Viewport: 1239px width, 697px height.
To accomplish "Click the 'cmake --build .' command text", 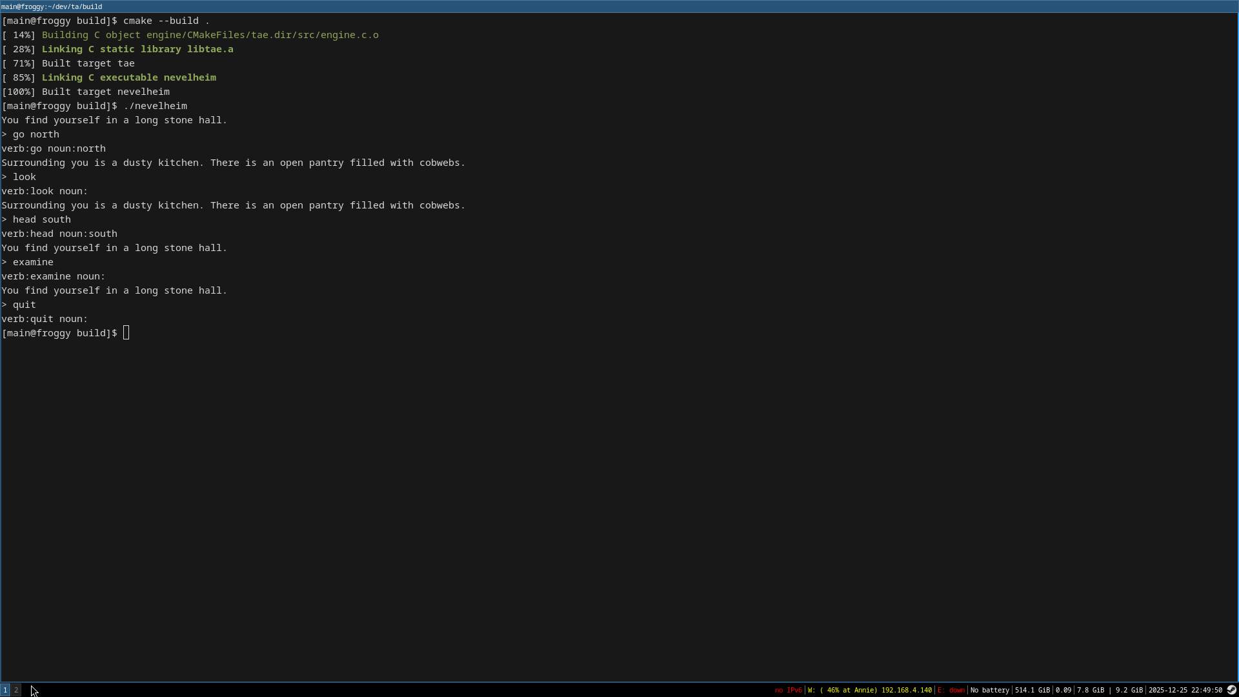I will [x=166, y=21].
